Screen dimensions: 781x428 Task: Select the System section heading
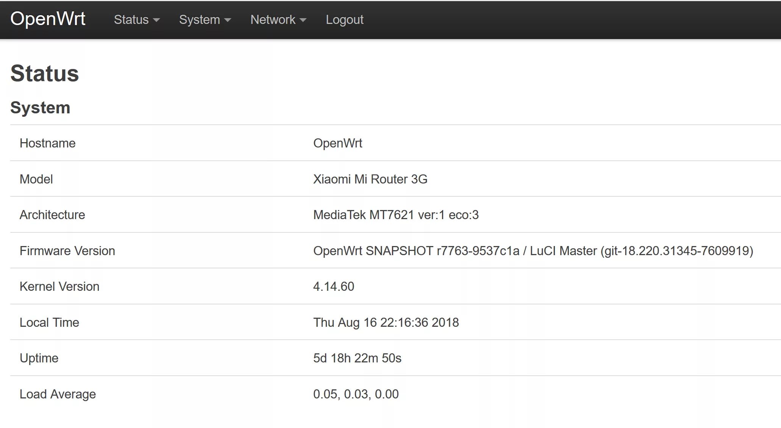click(x=40, y=108)
